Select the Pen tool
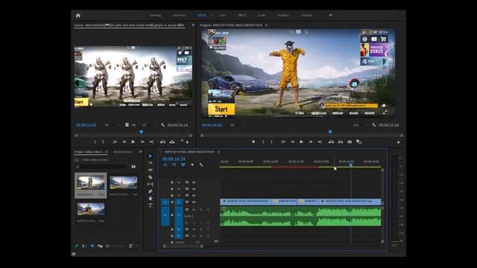This screenshot has height=268, width=477. [151, 191]
